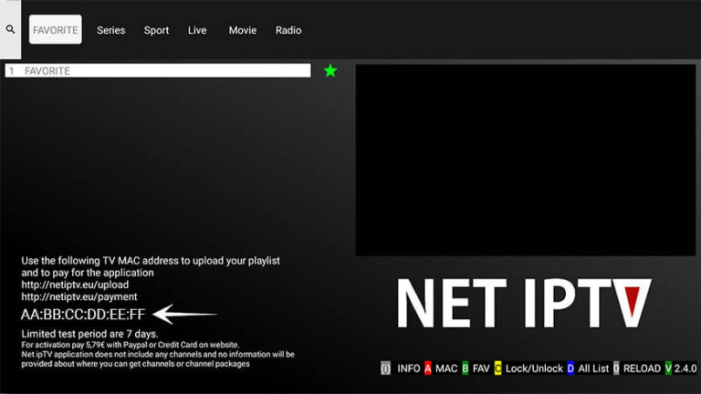This screenshot has height=394, width=701.
Task: Open the http://netiptv.eu/payment link
Action: pos(79,296)
